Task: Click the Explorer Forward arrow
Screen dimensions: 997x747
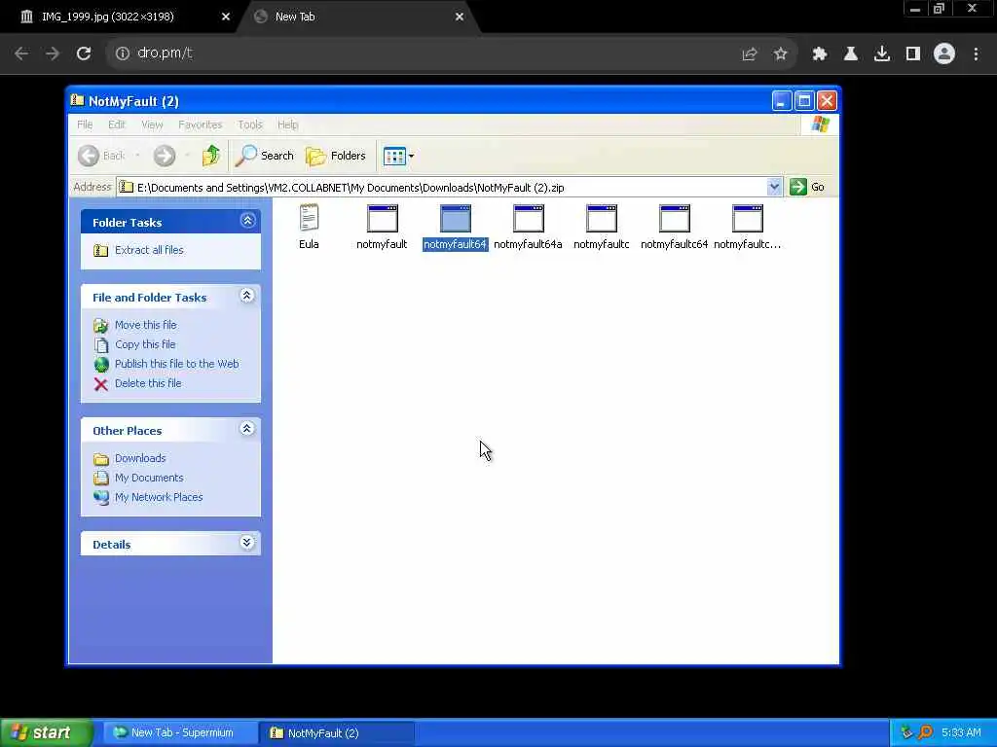Action: (x=164, y=156)
